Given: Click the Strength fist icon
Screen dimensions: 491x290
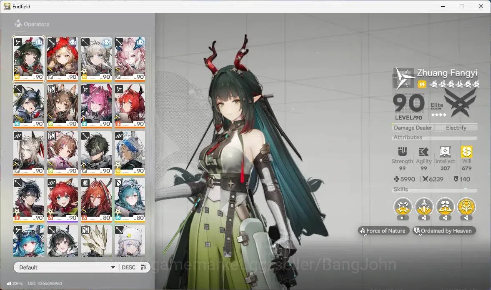Looking at the screenshot, I should [402, 152].
